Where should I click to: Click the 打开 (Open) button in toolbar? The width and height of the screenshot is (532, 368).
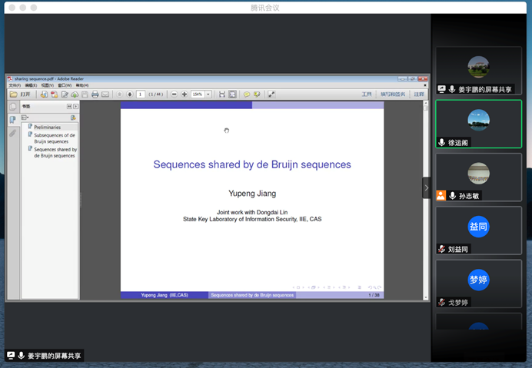pos(22,94)
